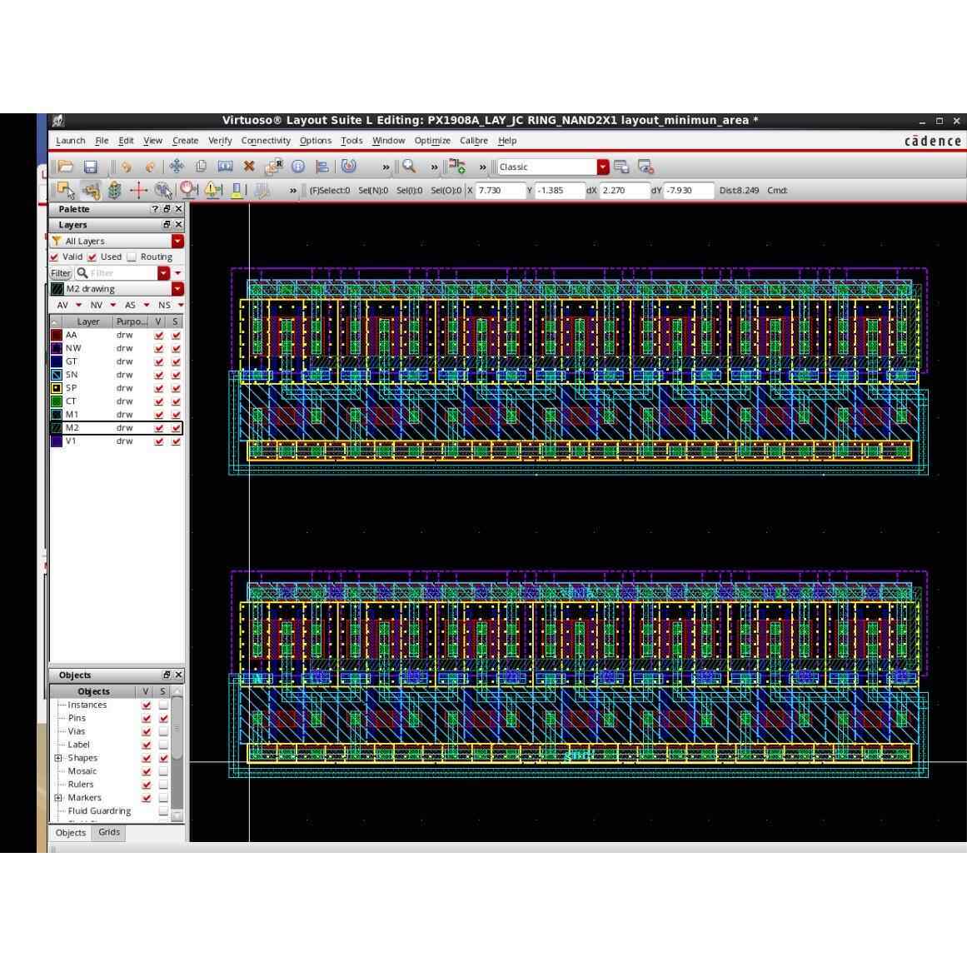This screenshot has width=967, height=967.
Task: Expand the Shapes tree item
Action: coord(58,758)
